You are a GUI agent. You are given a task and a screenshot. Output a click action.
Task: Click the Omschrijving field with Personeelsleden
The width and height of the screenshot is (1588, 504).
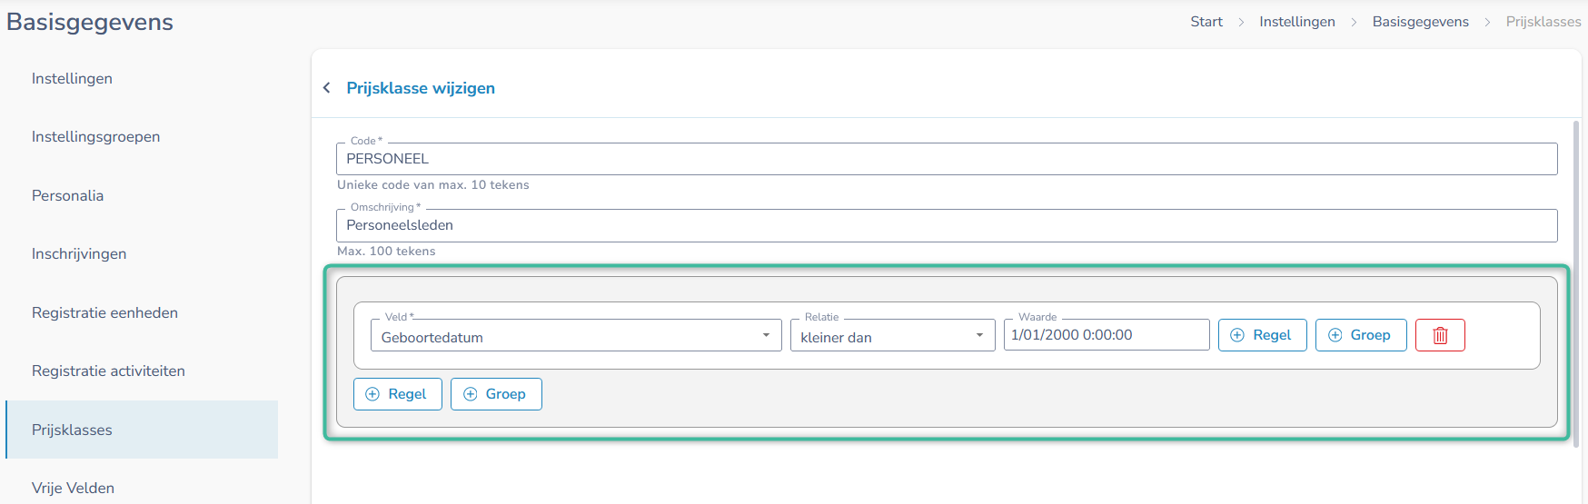pyautogui.click(x=947, y=225)
